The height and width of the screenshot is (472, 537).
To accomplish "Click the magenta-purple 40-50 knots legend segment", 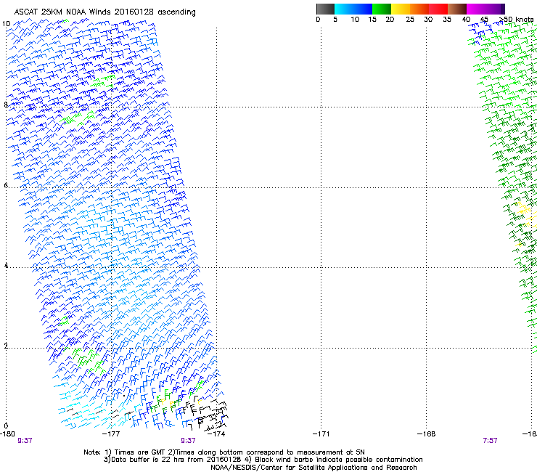I will coord(485,9).
